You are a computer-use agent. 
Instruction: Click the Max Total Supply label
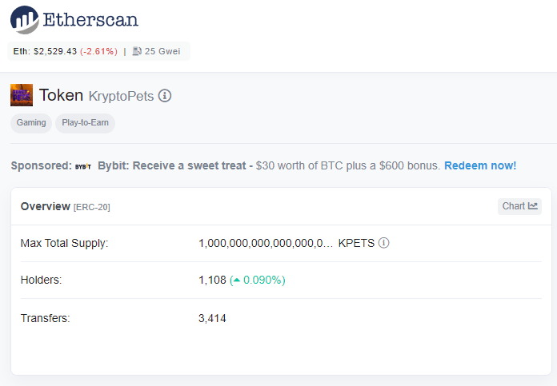64,243
